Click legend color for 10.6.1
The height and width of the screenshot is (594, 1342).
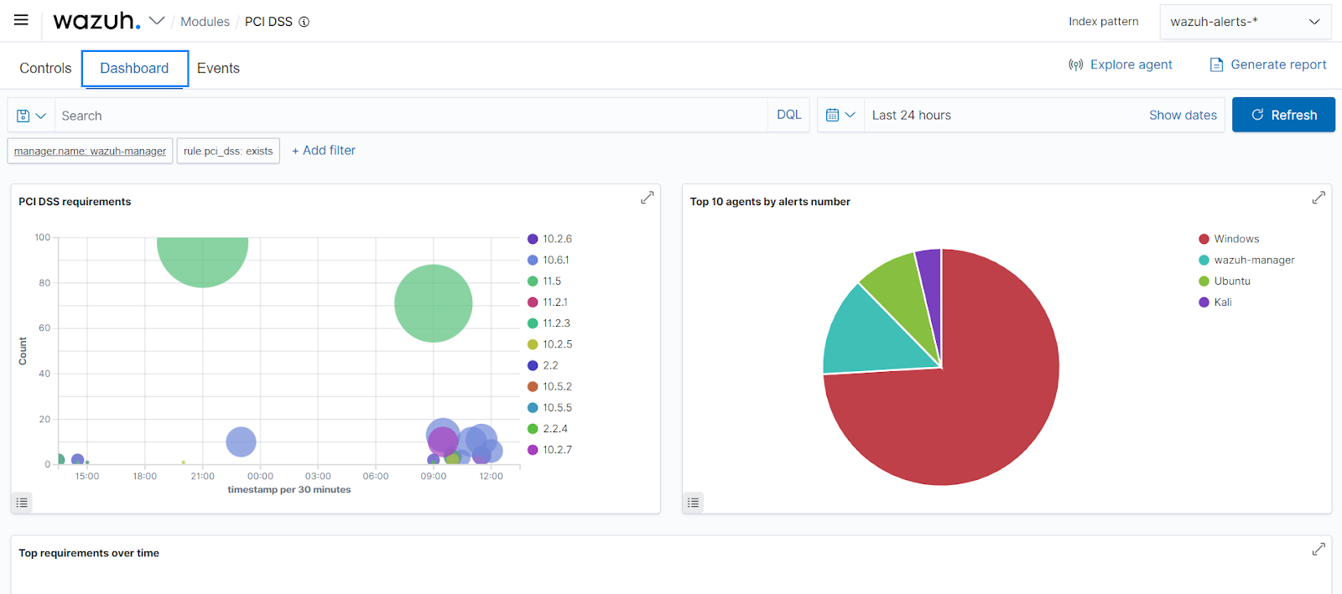[x=533, y=260]
